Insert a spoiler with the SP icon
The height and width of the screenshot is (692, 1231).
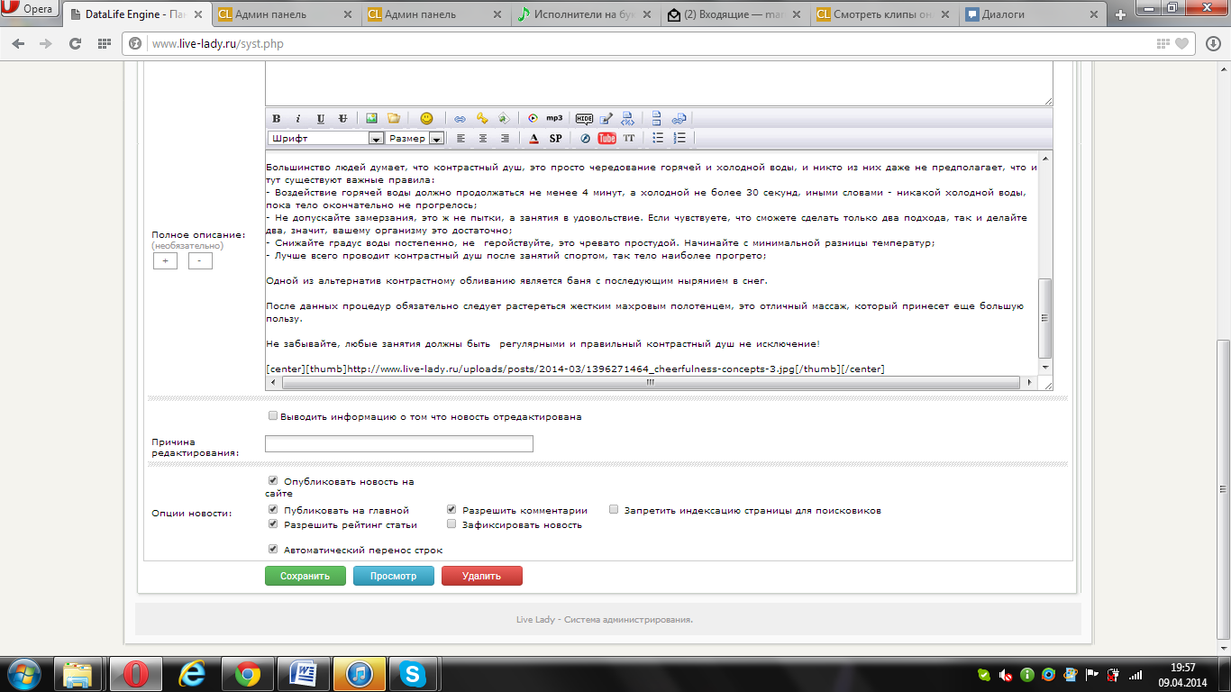pos(556,139)
